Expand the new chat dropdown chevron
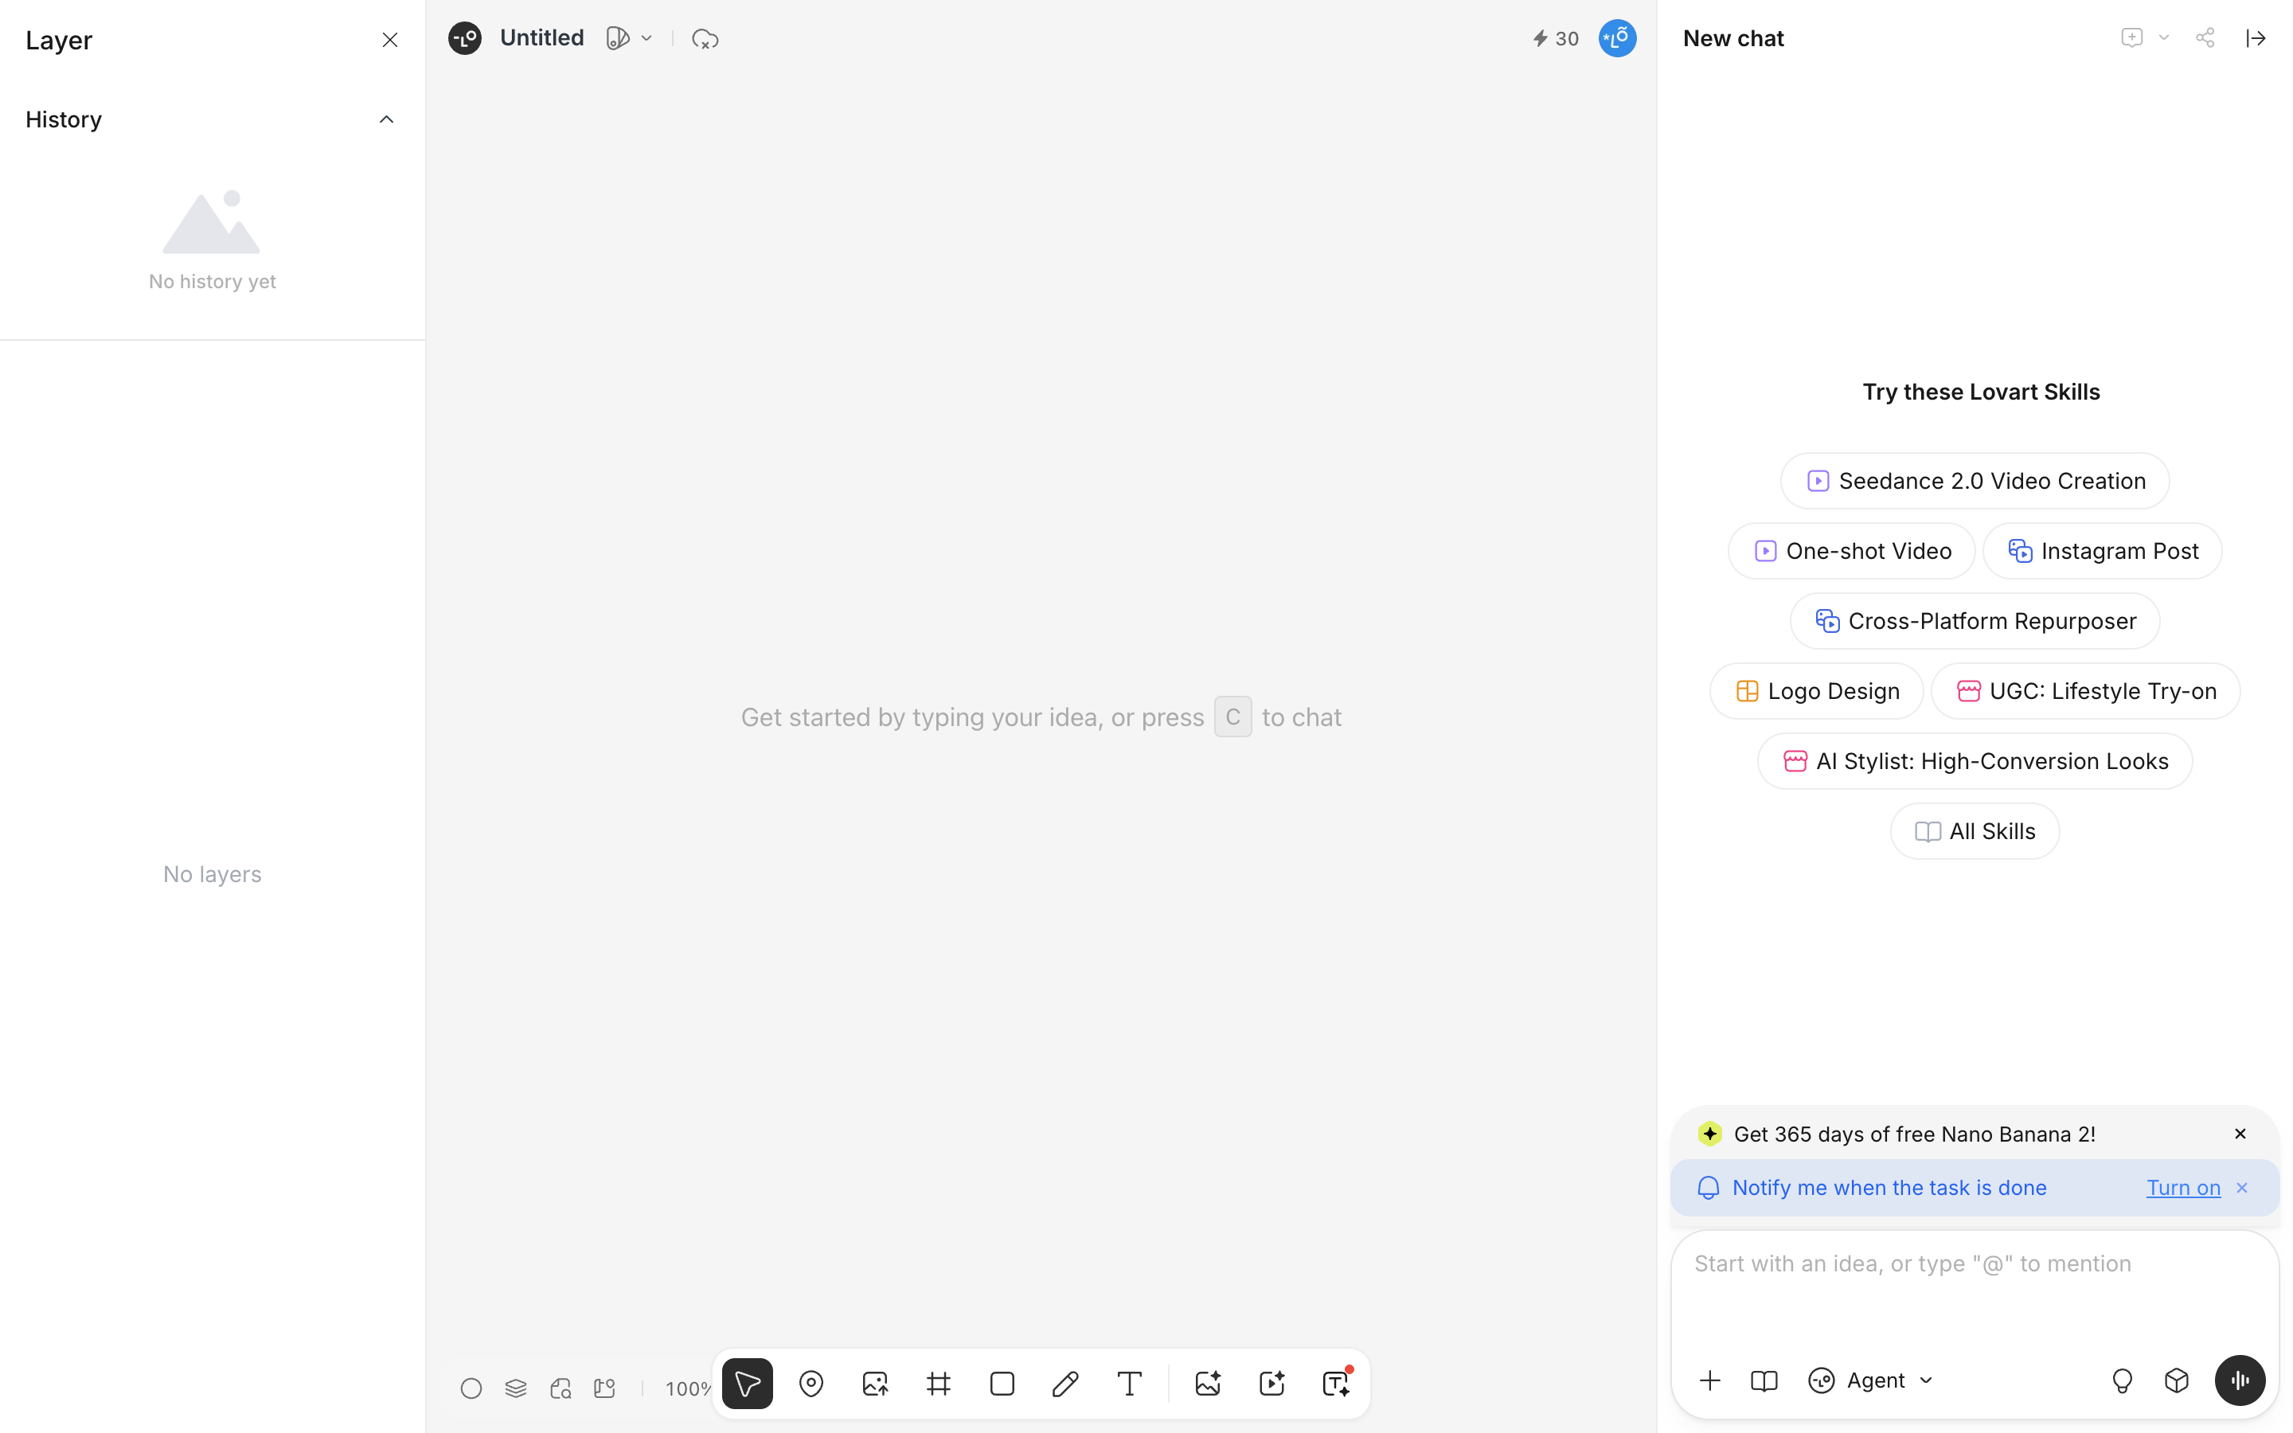Image resolution: width=2293 pixels, height=1433 pixels. click(2164, 38)
